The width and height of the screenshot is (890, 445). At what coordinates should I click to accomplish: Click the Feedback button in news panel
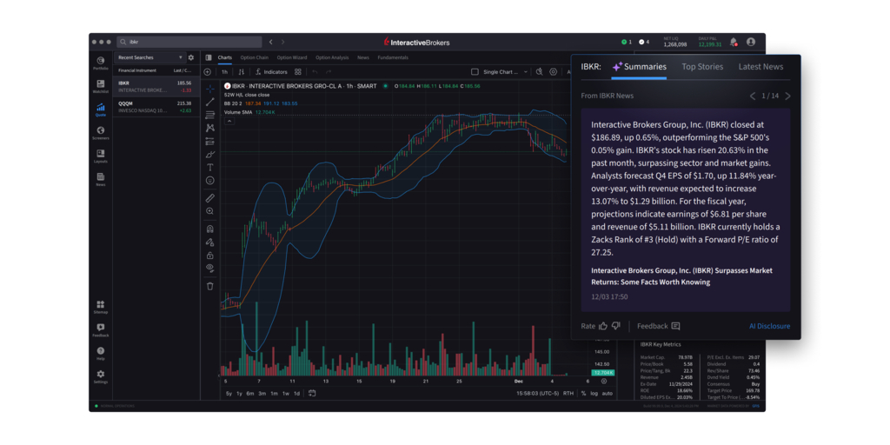tap(658, 326)
